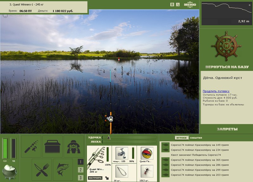Click the УДОЧКА tension bar marker
The image size is (253, 182).
tap(109, 137)
